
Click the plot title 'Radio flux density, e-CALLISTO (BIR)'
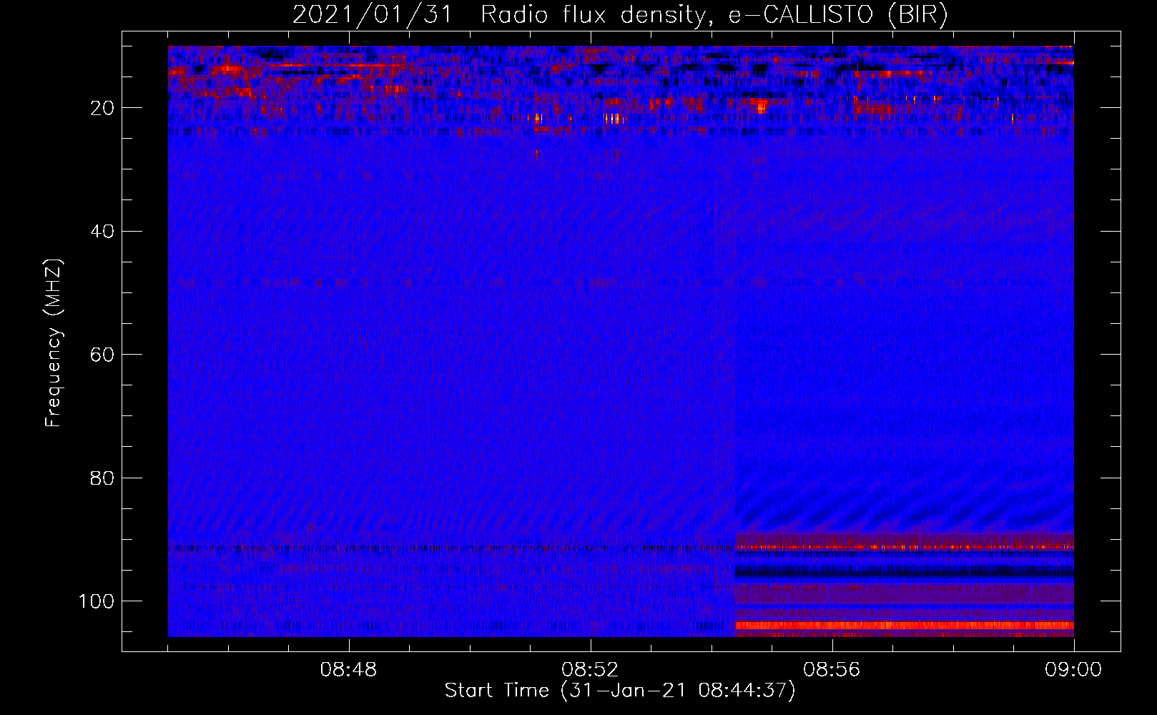(714, 15)
